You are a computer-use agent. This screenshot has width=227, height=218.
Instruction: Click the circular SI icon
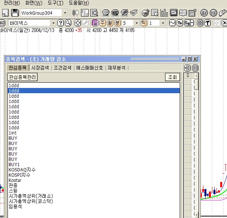coord(204,13)
